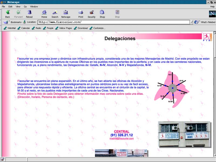This screenshot has height=162, width=216.
Task: Click the Fiscourier logo in header
Action: coord(208,37)
